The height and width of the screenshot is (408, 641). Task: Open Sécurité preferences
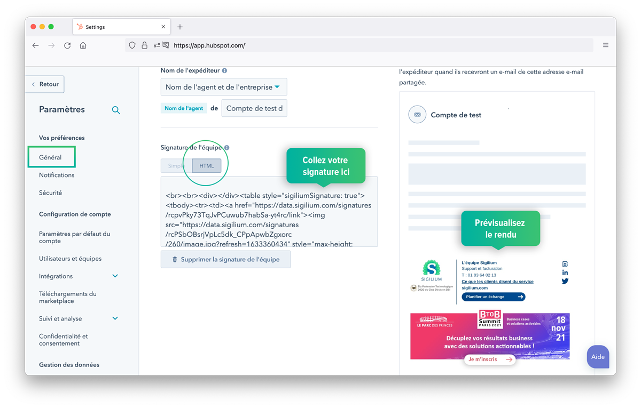click(50, 193)
